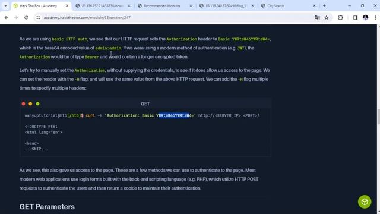Click the GET title of the code block
This screenshot has width=380, height=214.
pos(145,103)
